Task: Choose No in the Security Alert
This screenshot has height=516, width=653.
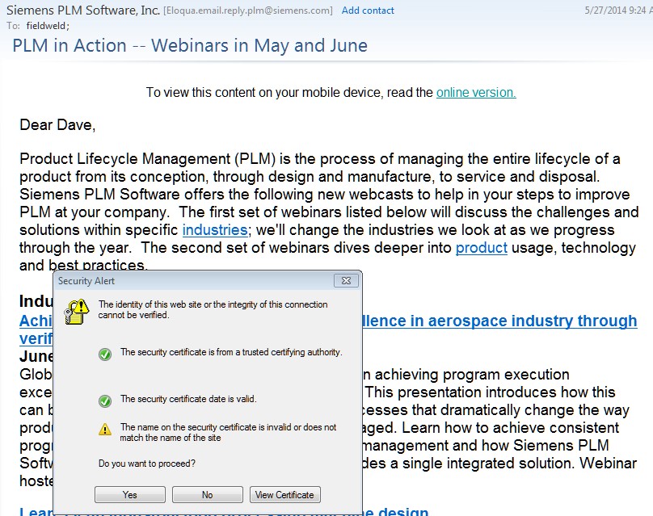Action: coord(208,495)
